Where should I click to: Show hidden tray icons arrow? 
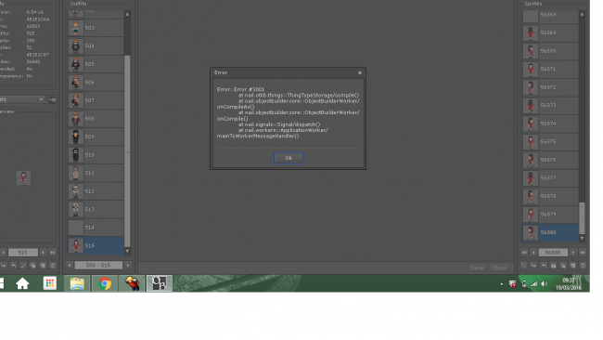click(x=502, y=284)
